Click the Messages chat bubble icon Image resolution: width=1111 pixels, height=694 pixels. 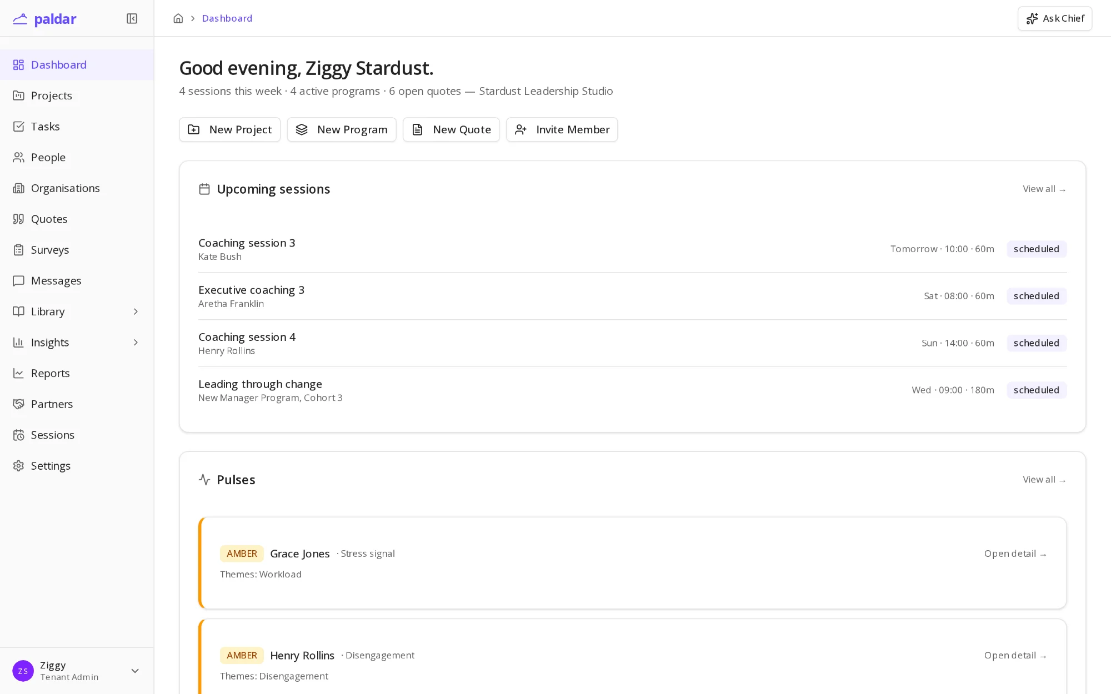(x=19, y=281)
